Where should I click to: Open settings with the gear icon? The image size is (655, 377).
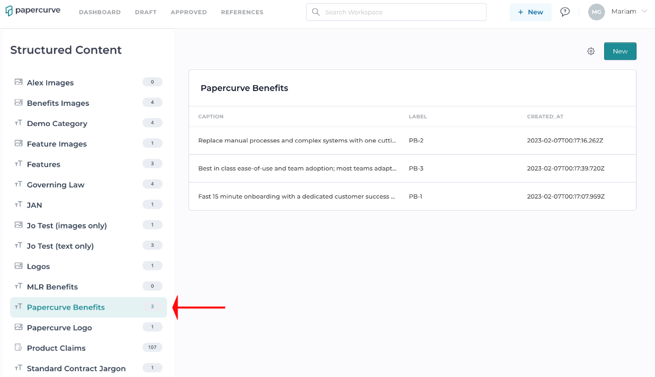point(591,51)
